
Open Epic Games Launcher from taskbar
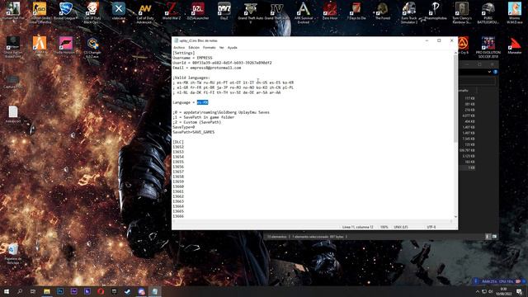point(114,291)
